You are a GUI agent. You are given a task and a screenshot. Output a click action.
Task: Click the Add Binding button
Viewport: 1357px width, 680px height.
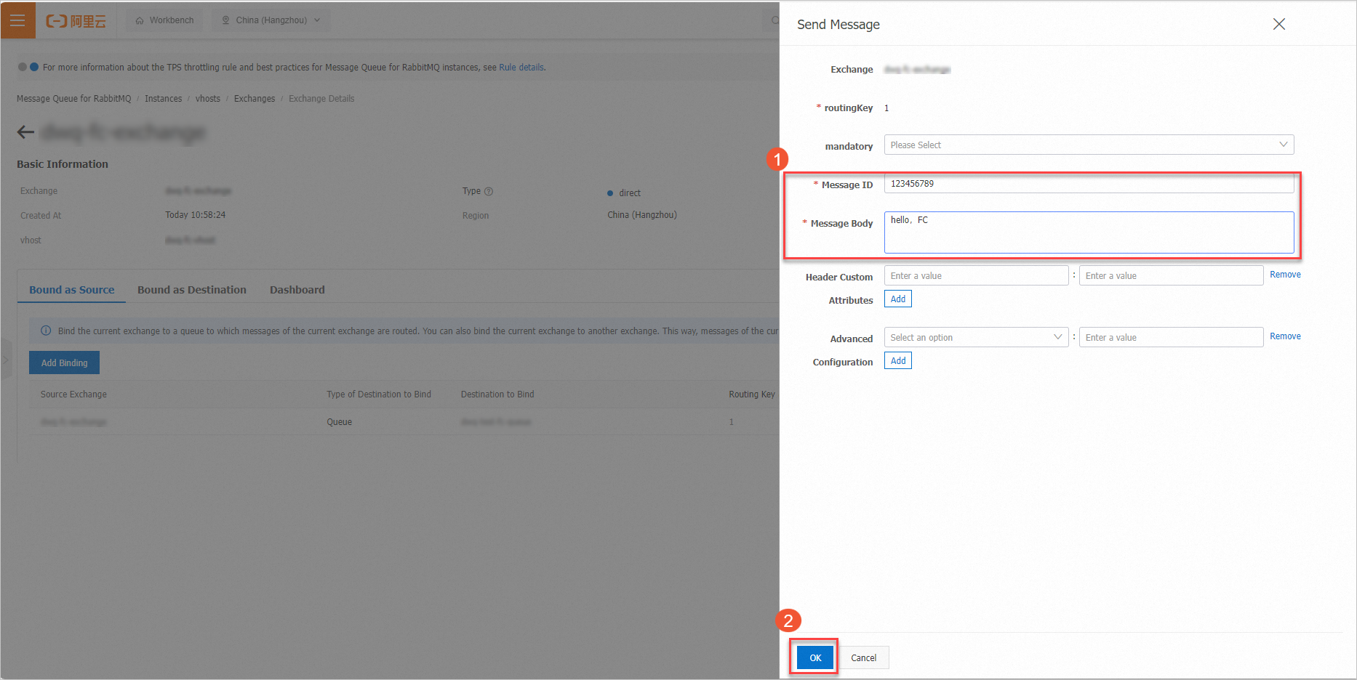tap(64, 363)
